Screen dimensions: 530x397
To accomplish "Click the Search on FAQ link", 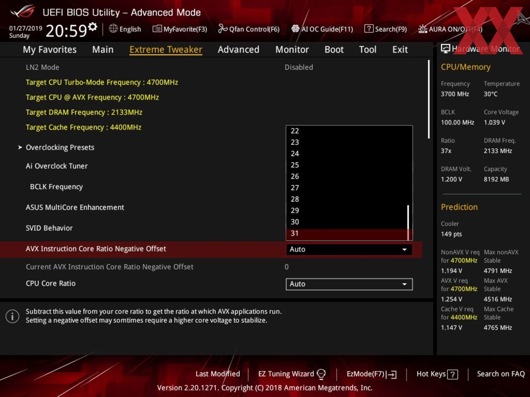I will pos(501,374).
